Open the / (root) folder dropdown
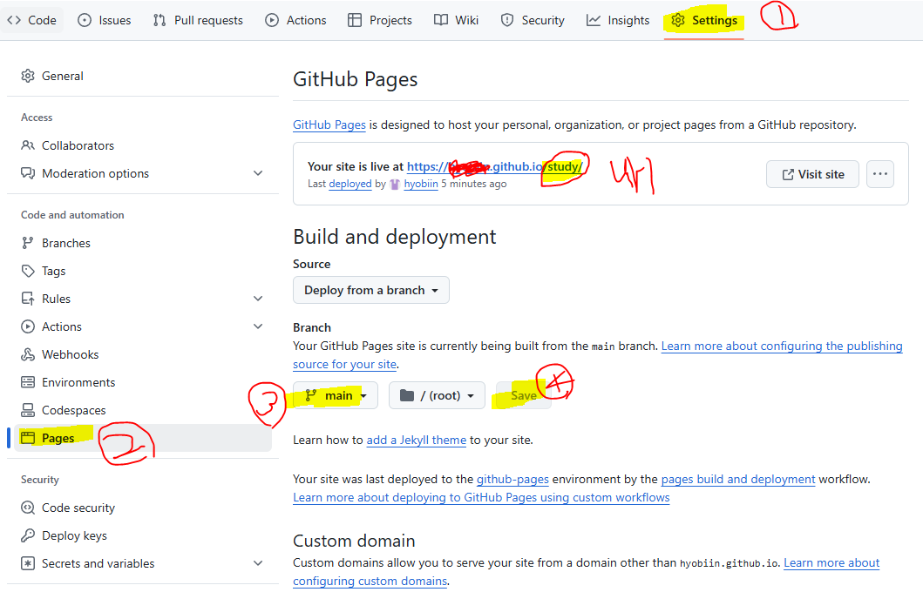Screen dimensions: 923x592 click(x=437, y=395)
